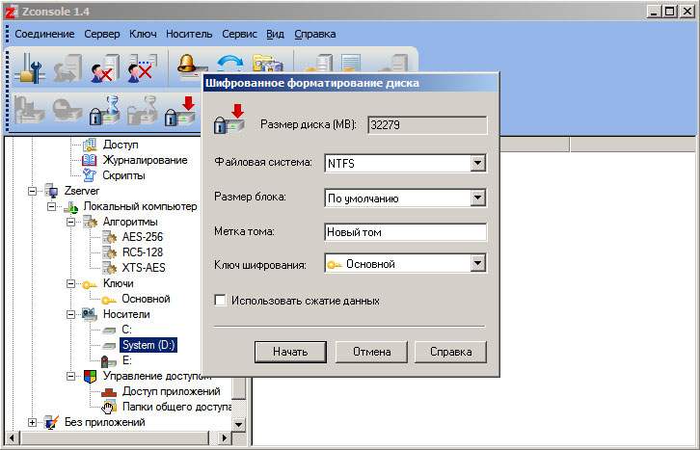Open the Файловая система NTFS dropdown
This screenshot has width=700, height=450.
477,163
